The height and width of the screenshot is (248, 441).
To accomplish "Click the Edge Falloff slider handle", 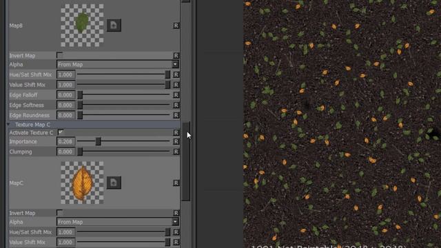I will click(80, 95).
